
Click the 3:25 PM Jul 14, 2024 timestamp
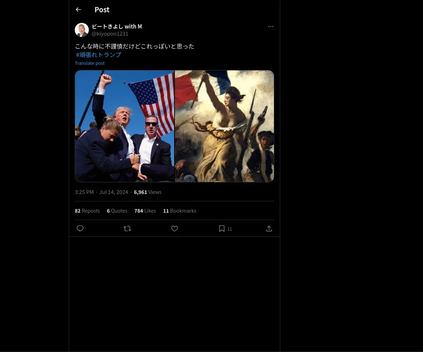pos(101,192)
